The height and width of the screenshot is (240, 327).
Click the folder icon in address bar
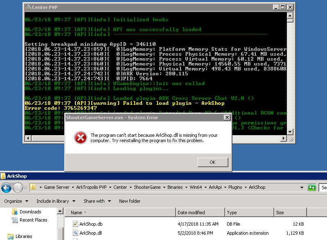click(x=33, y=187)
